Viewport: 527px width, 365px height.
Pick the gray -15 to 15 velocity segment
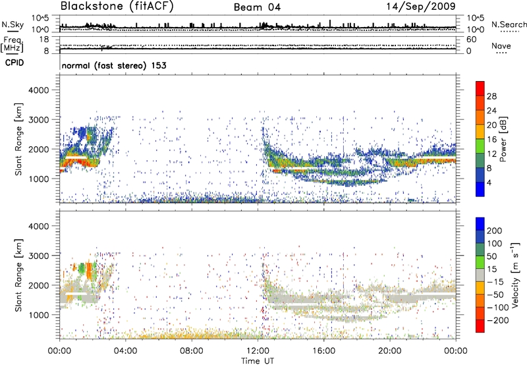[x=480, y=275]
